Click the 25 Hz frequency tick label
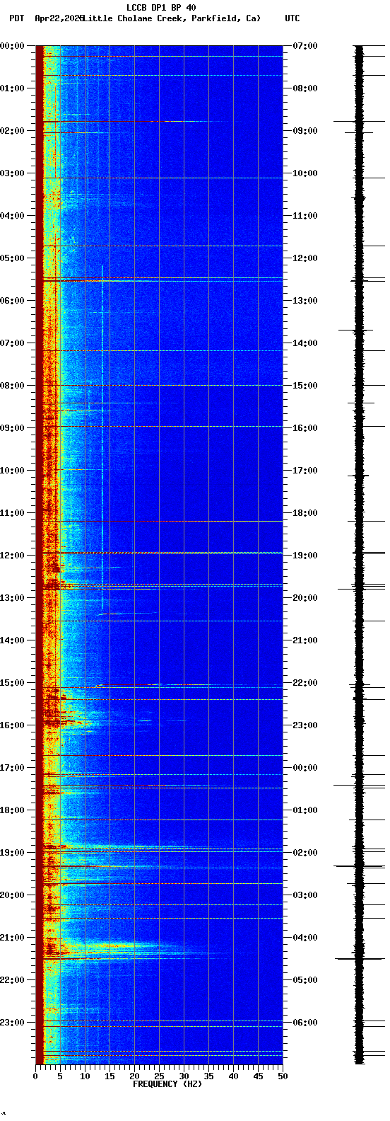 [159, 1076]
